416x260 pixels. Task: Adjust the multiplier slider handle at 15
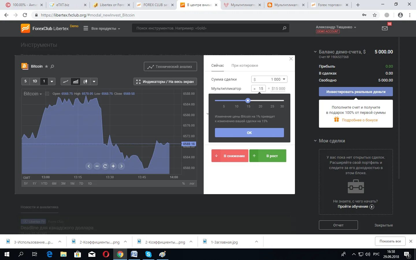click(248, 101)
